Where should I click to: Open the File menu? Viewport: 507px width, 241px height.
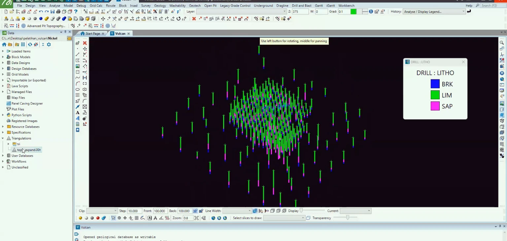(19, 6)
